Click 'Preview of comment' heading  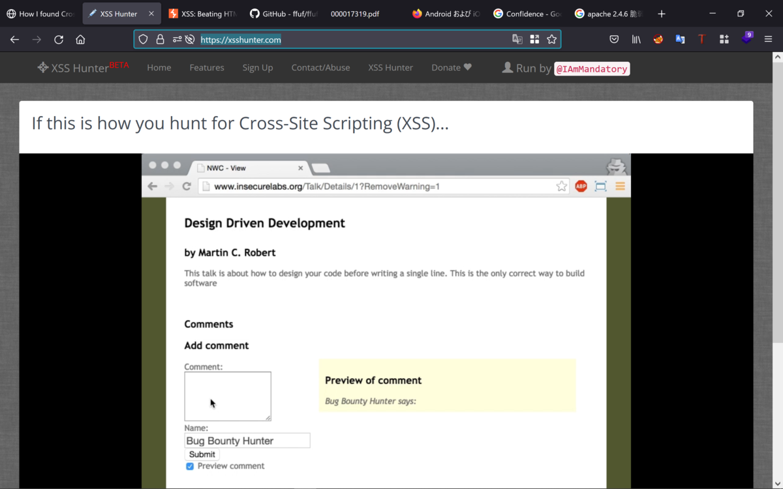point(373,380)
